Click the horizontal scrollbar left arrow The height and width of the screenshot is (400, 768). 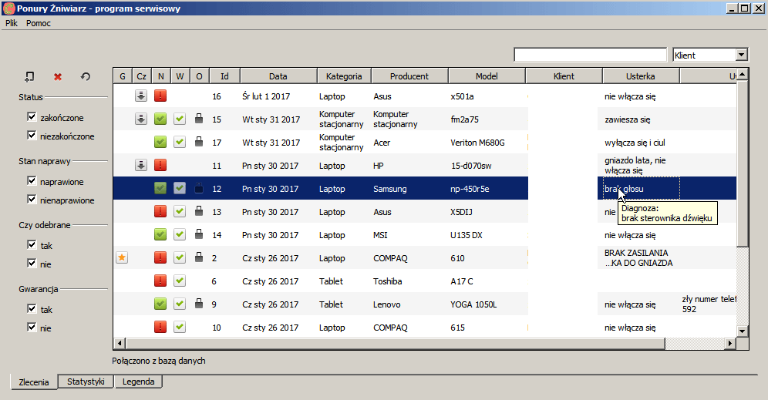pos(120,343)
